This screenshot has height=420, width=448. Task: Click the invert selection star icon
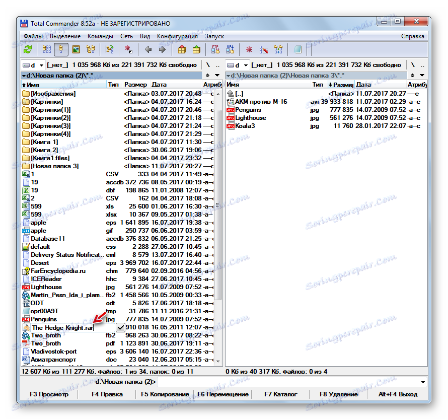(128, 49)
